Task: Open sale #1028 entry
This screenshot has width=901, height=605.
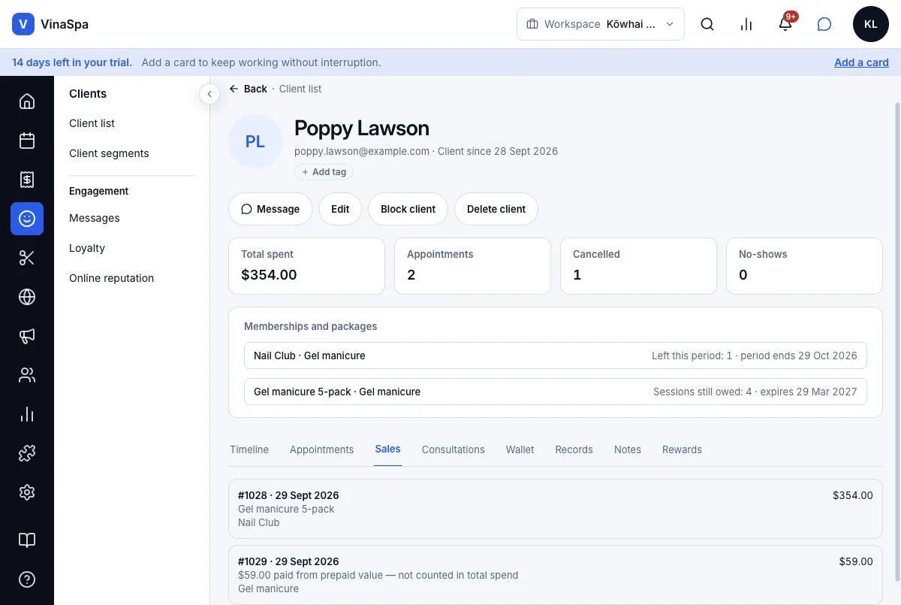Action: (x=556, y=509)
